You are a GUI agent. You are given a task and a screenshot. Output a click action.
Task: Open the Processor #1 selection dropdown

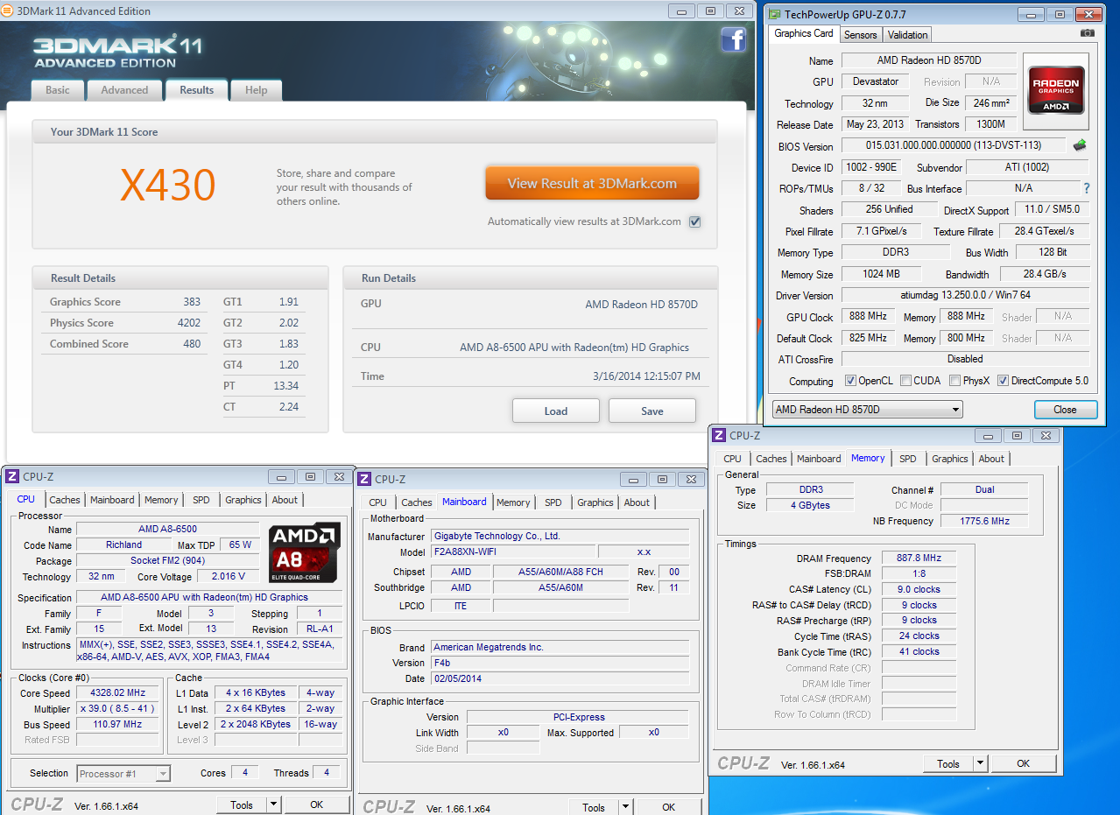[123, 774]
